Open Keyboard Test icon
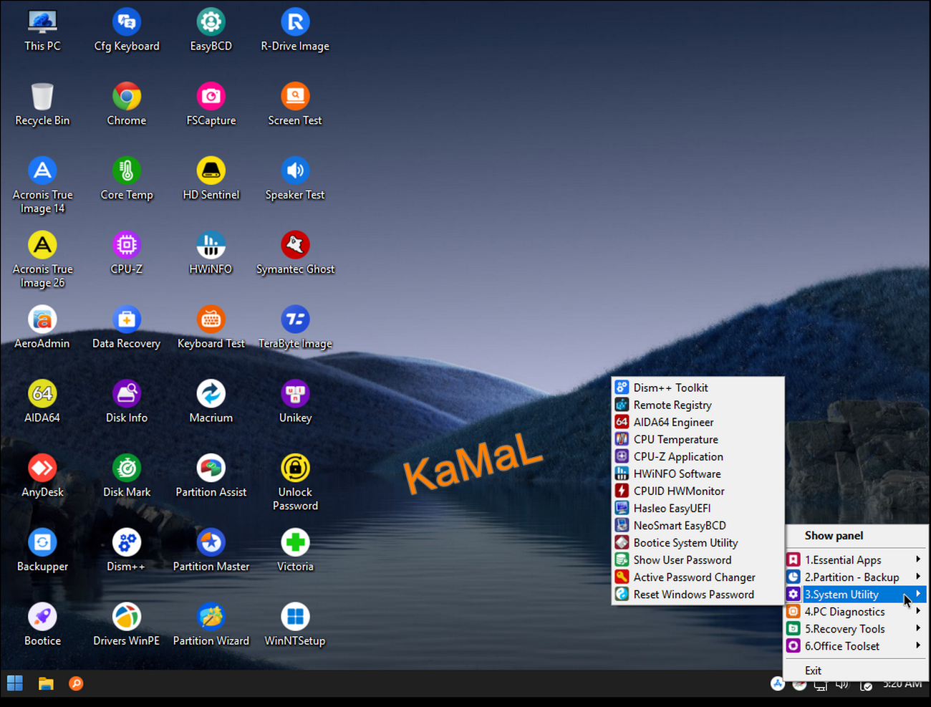Image resolution: width=931 pixels, height=707 pixels. pos(211,328)
